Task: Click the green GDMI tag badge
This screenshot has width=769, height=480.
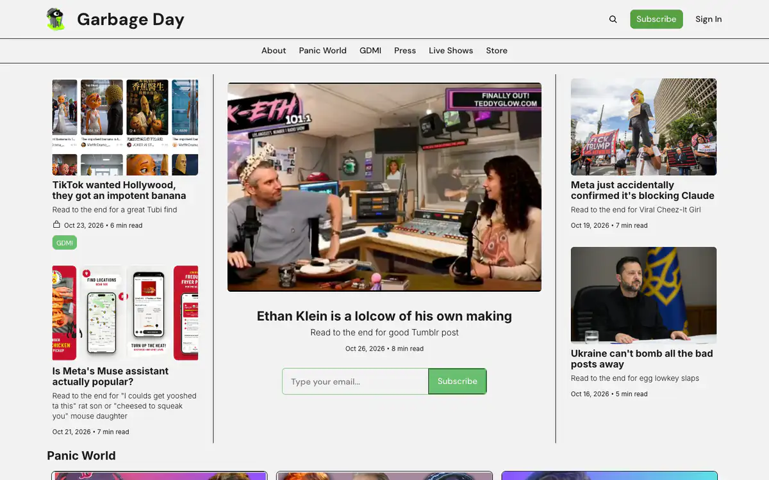Action: click(x=65, y=243)
